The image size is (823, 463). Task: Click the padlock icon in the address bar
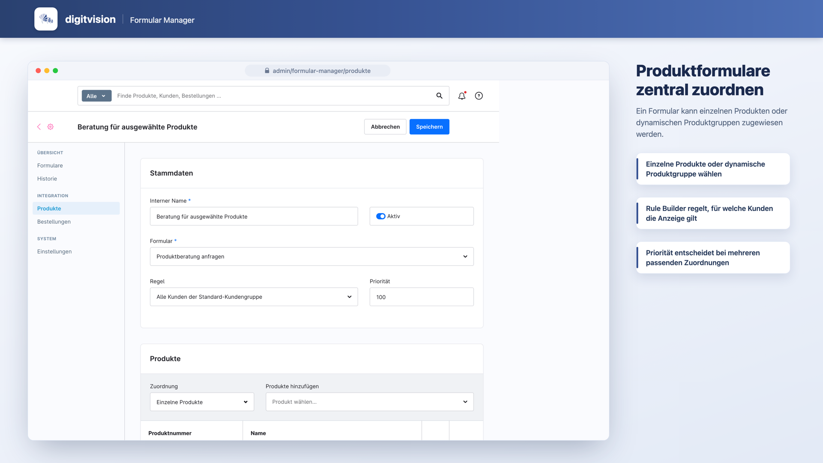[267, 71]
